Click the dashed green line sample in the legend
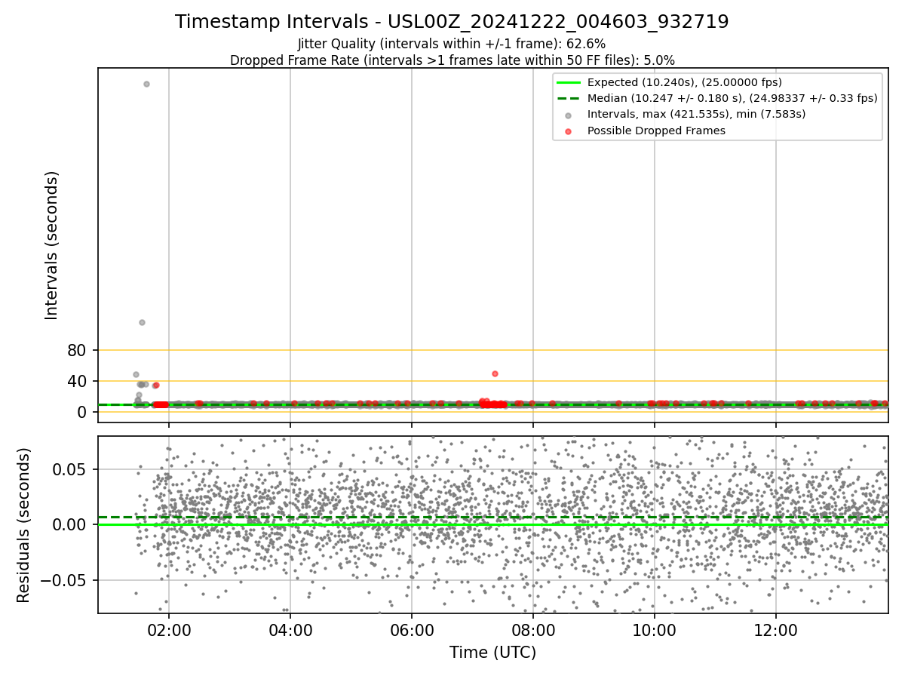Screen dimensions: 905x679 coord(568,98)
